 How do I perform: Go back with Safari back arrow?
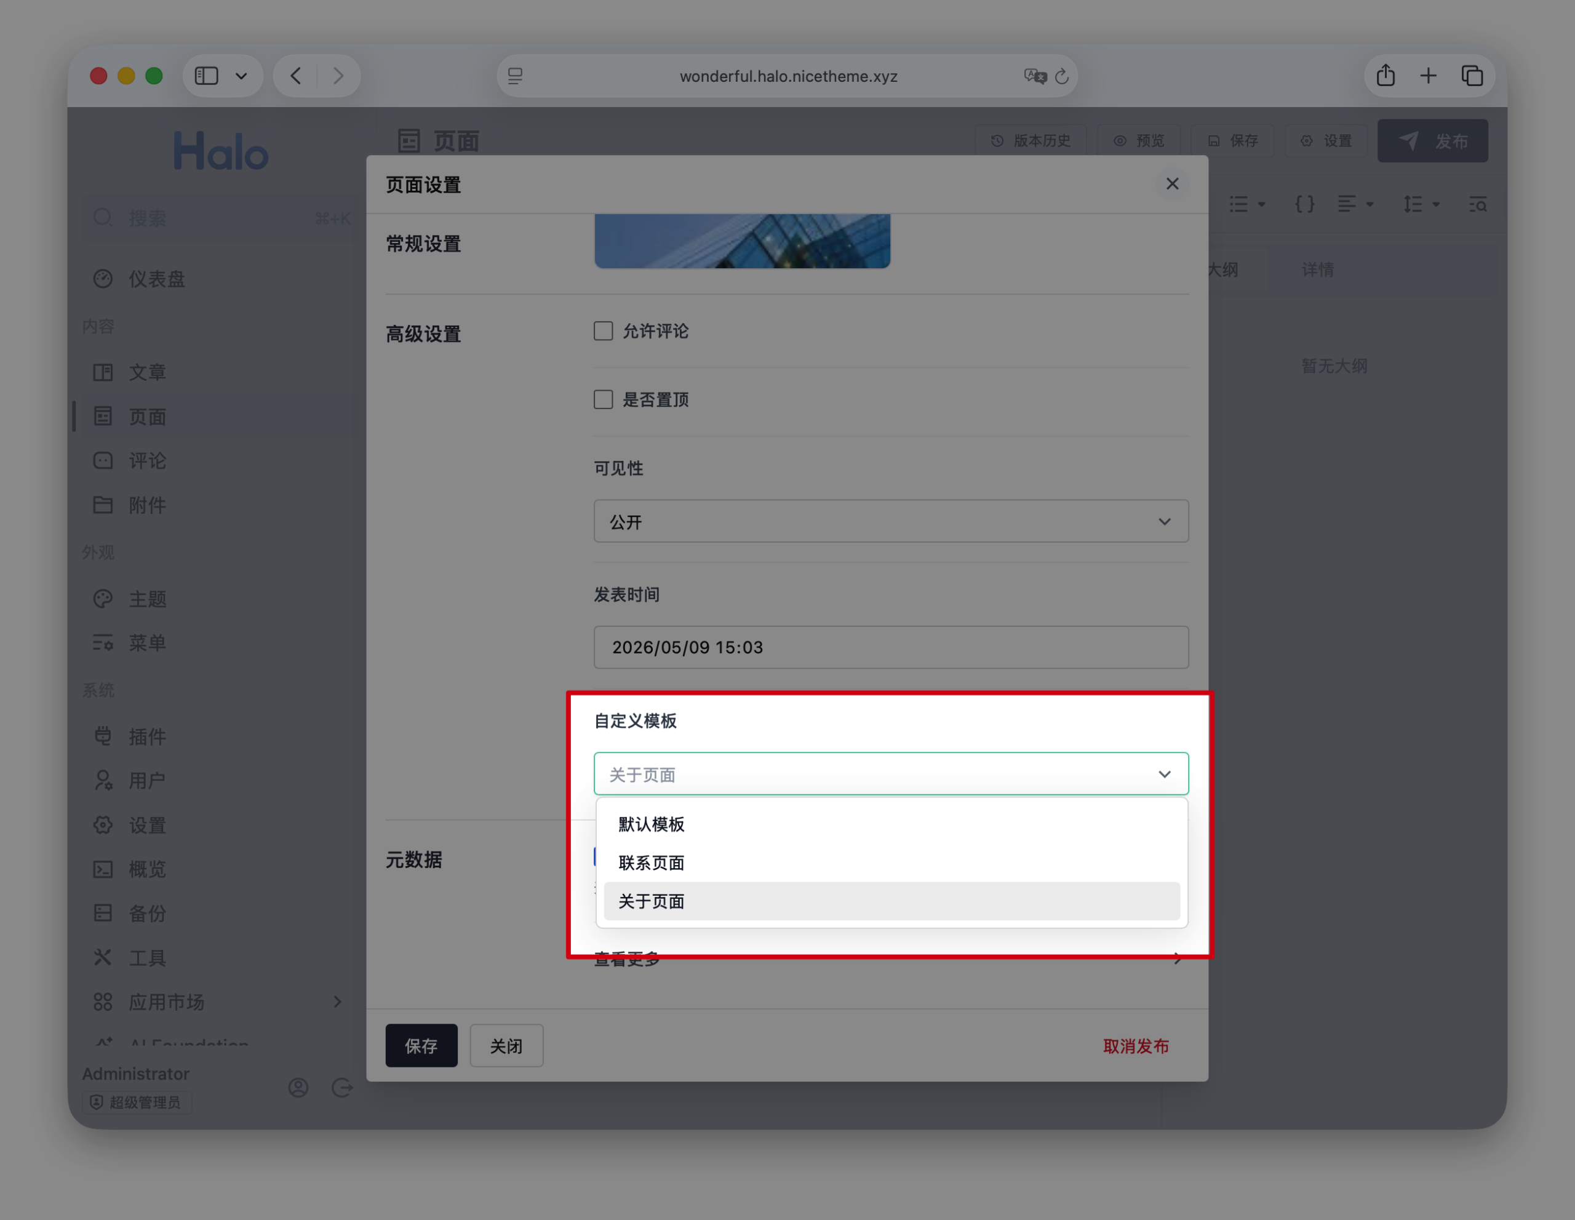(296, 76)
